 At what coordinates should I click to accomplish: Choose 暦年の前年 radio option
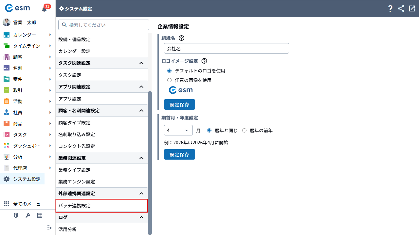244,131
